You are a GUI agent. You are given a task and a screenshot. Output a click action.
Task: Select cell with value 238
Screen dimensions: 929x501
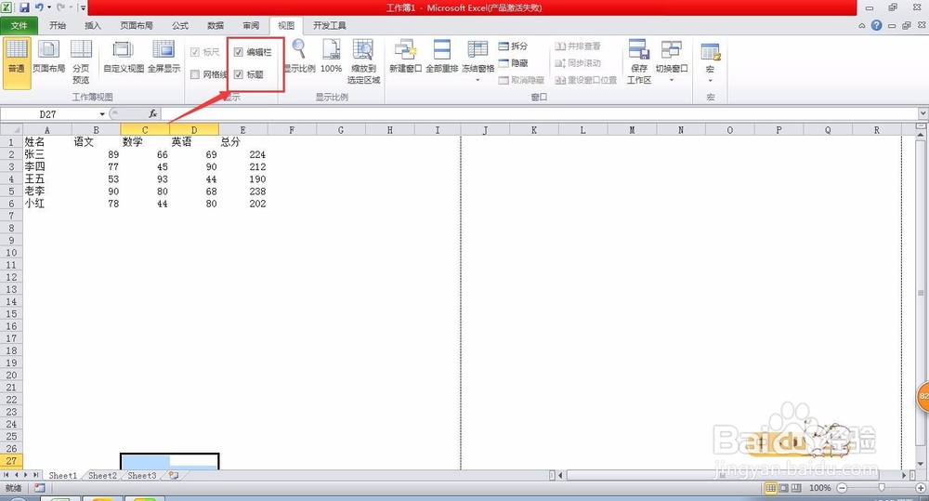(x=242, y=191)
